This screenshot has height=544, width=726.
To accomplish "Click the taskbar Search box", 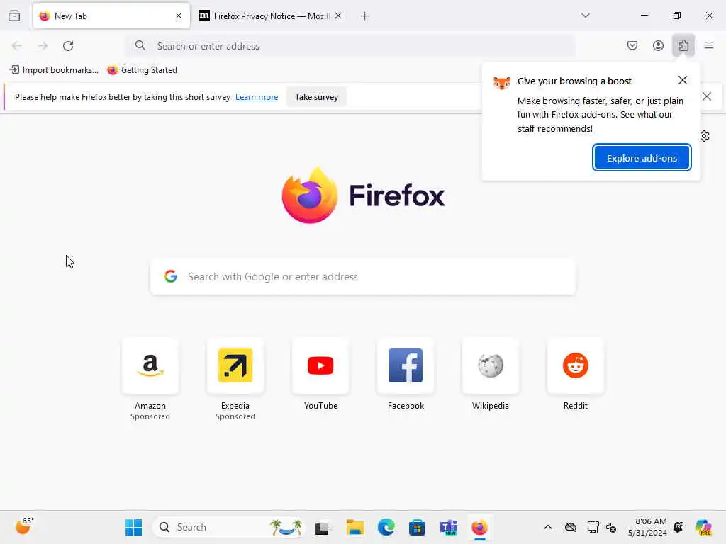I will coord(229,527).
